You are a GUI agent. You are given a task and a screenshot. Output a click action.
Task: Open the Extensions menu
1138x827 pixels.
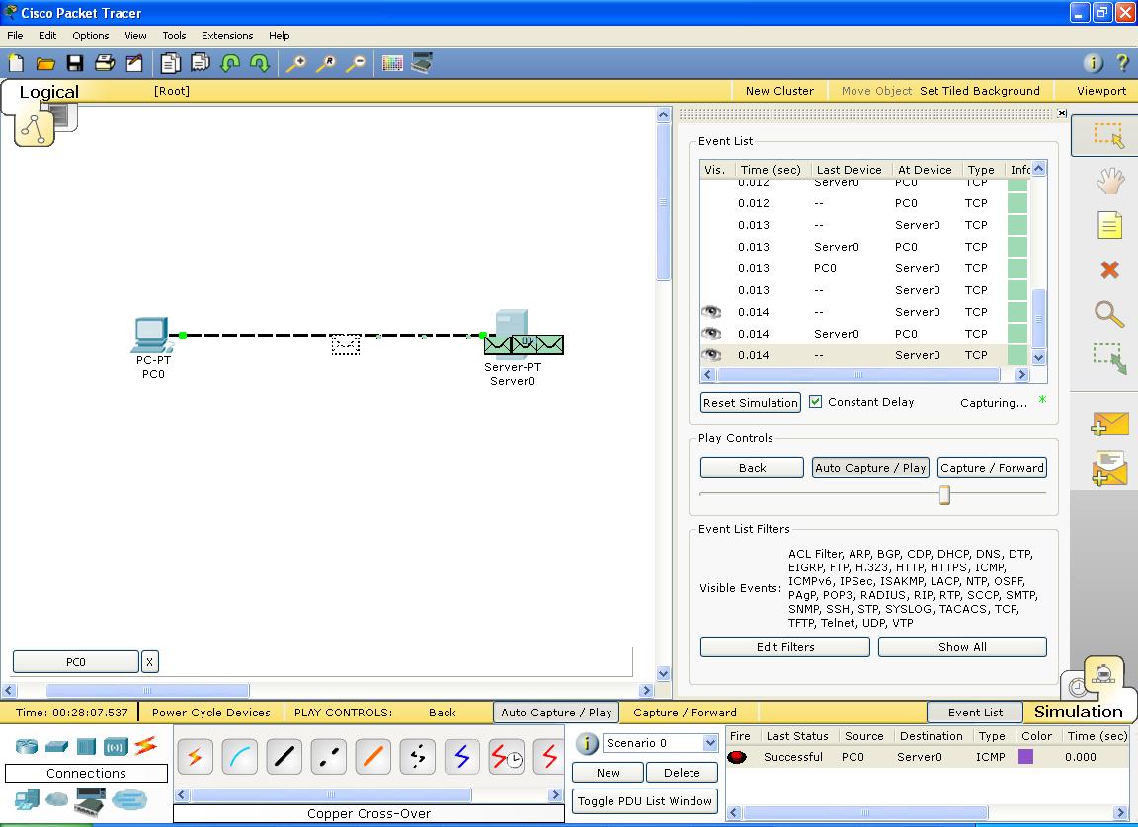pyautogui.click(x=227, y=36)
